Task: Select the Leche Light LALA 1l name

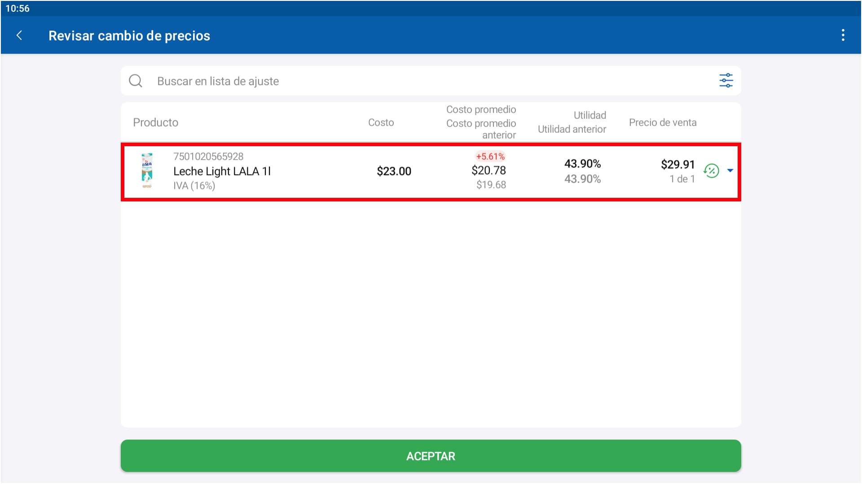Action: (222, 171)
